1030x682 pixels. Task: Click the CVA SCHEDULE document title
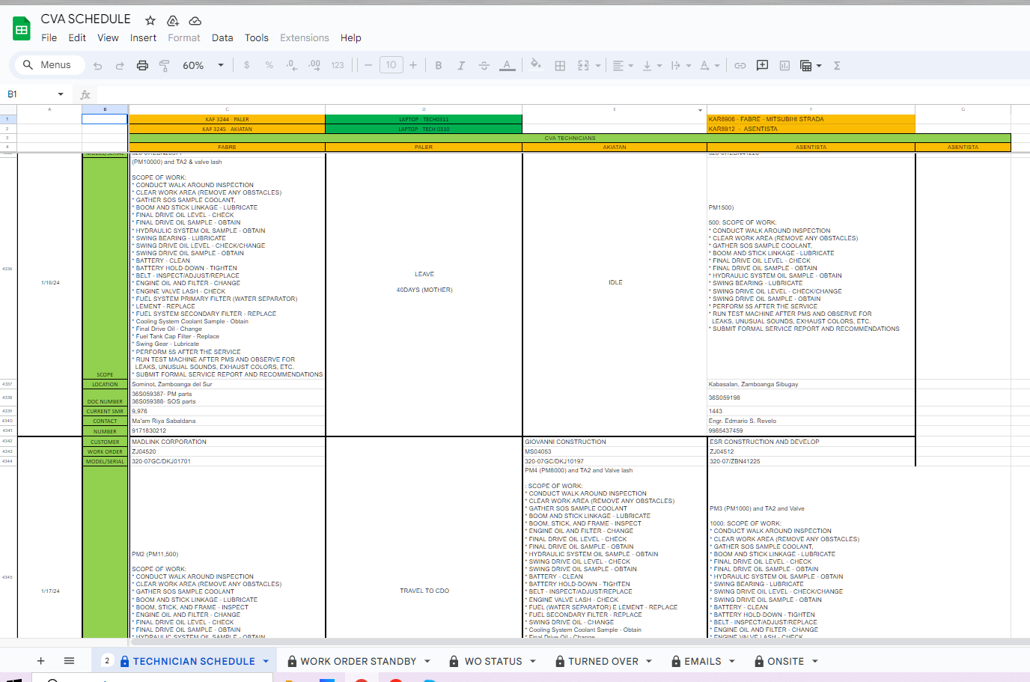coord(85,19)
